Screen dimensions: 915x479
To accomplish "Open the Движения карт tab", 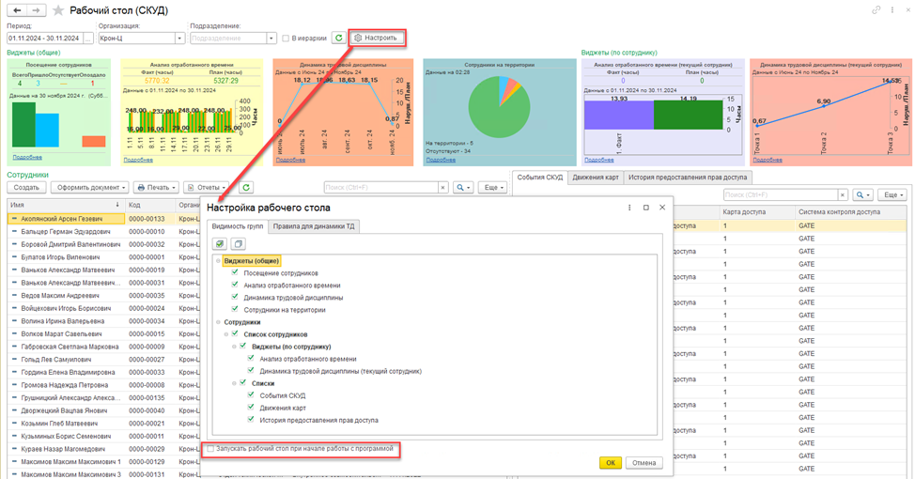I will coord(596,177).
